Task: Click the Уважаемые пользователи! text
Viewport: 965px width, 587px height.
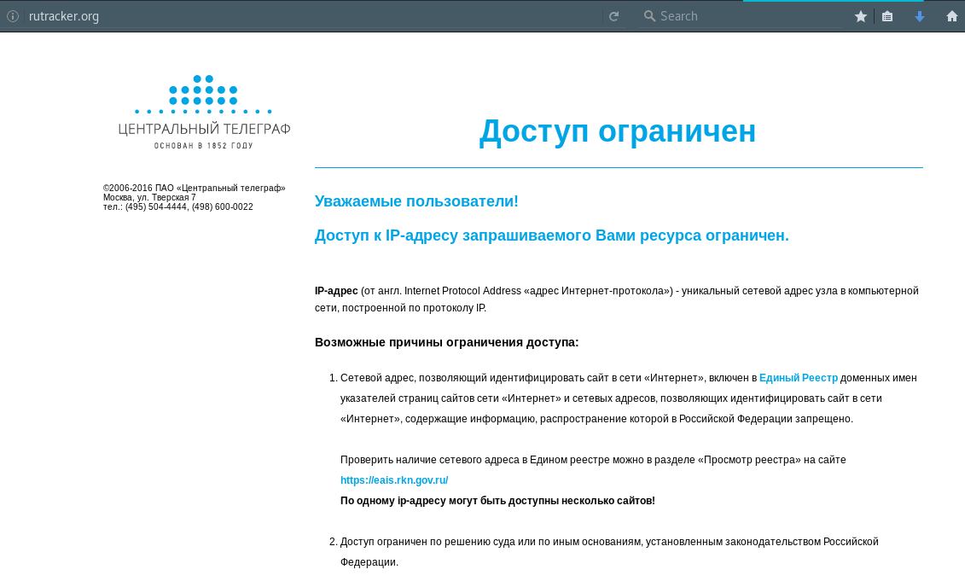Action: [416, 201]
